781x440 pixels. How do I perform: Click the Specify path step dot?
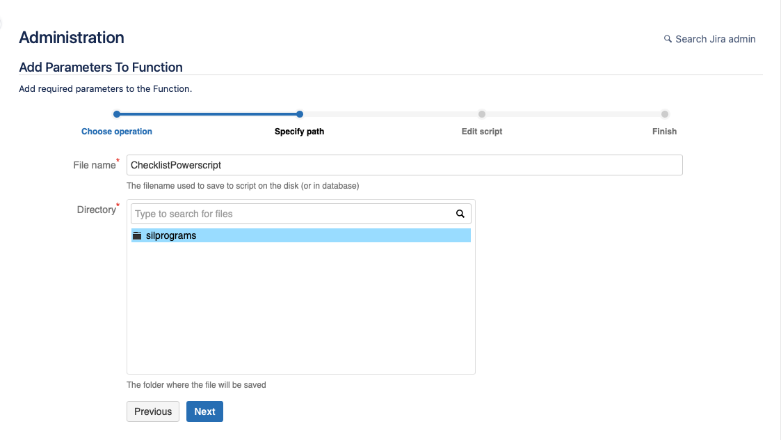click(299, 114)
